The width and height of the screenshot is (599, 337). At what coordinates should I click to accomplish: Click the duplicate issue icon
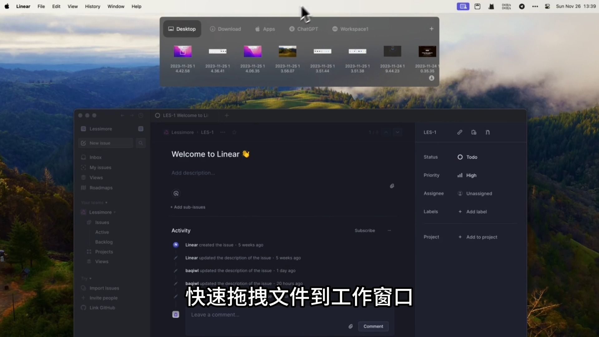[474, 132]
